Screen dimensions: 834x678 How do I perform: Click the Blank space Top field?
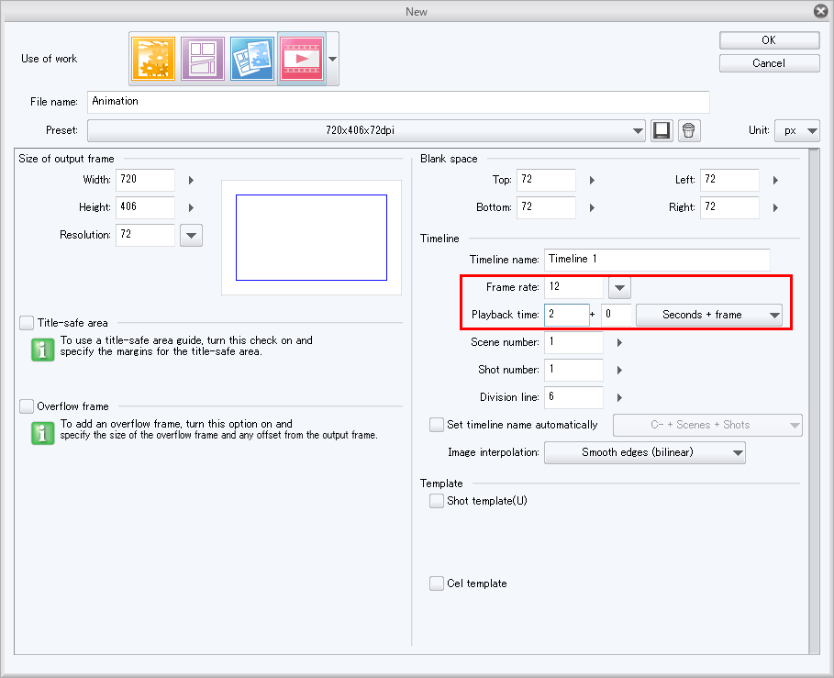[546, 180]
